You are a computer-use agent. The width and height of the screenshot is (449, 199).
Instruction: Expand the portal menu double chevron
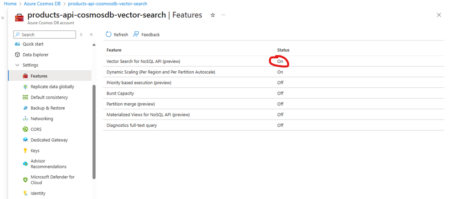click(3, 17)
